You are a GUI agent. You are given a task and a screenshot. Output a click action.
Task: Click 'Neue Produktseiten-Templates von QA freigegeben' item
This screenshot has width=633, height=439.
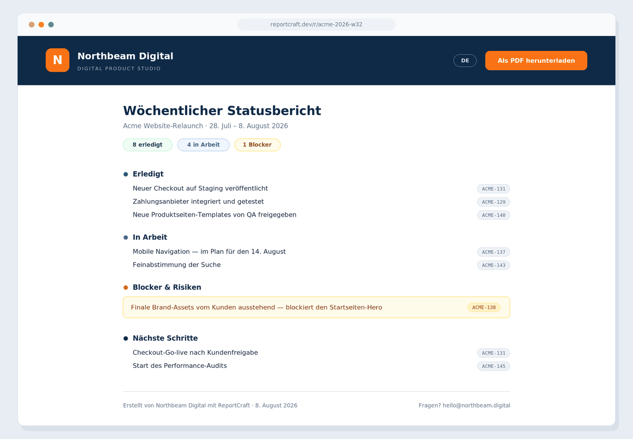click(215, 215)
